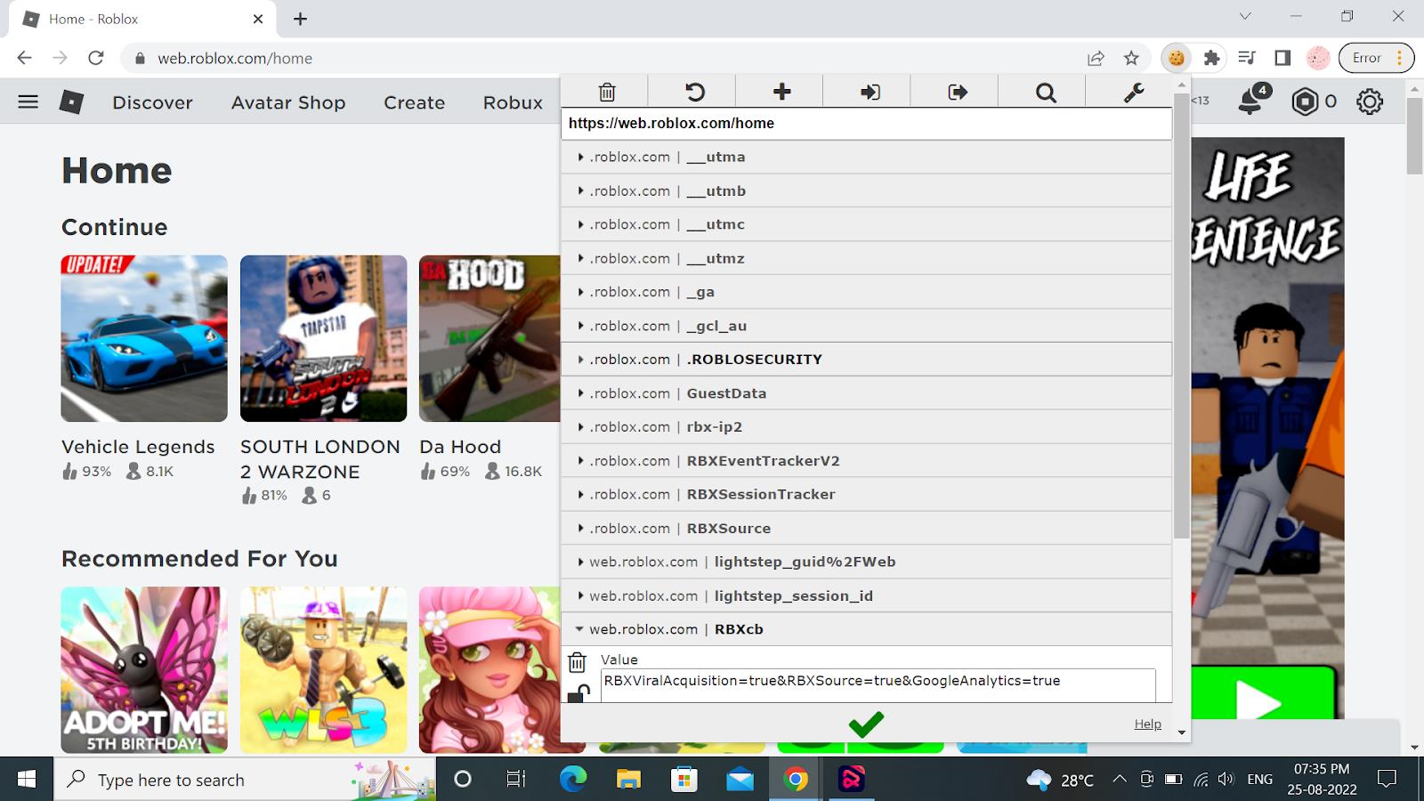Screen dimensions: 1424x801
Task: Expand the RBXSessionTracker cookie row
Action: [x=866, y=495]
